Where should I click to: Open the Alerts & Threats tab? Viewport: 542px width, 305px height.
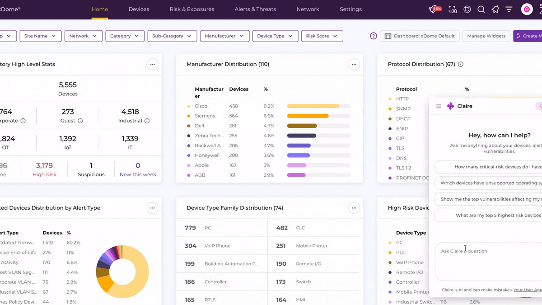click(x=255, y=9)
